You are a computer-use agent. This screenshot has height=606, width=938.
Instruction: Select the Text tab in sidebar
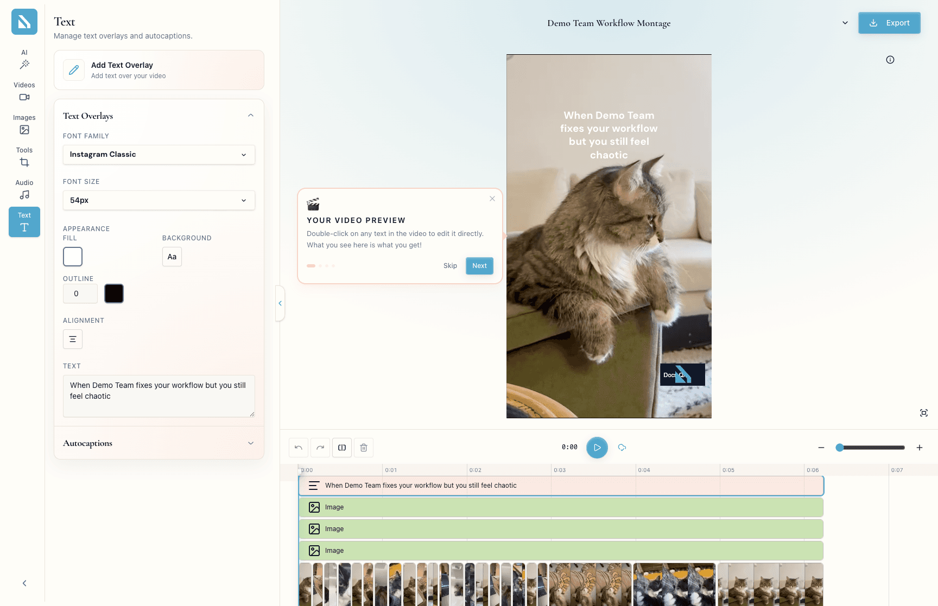point(24,222)
